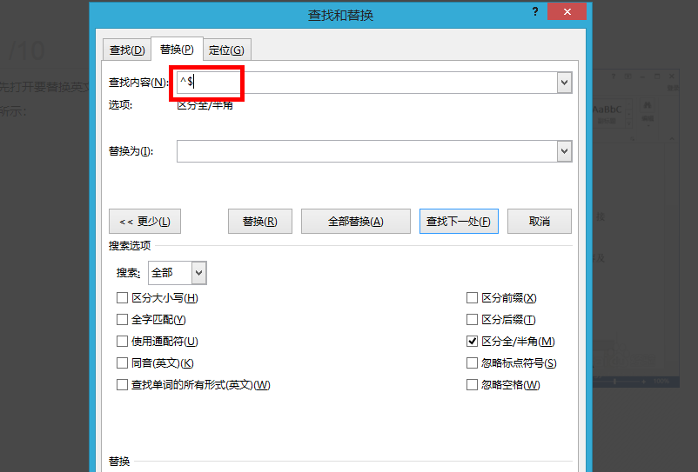Click the 替换为 input field
698x472 pixels.
click(x=366, y=151)
